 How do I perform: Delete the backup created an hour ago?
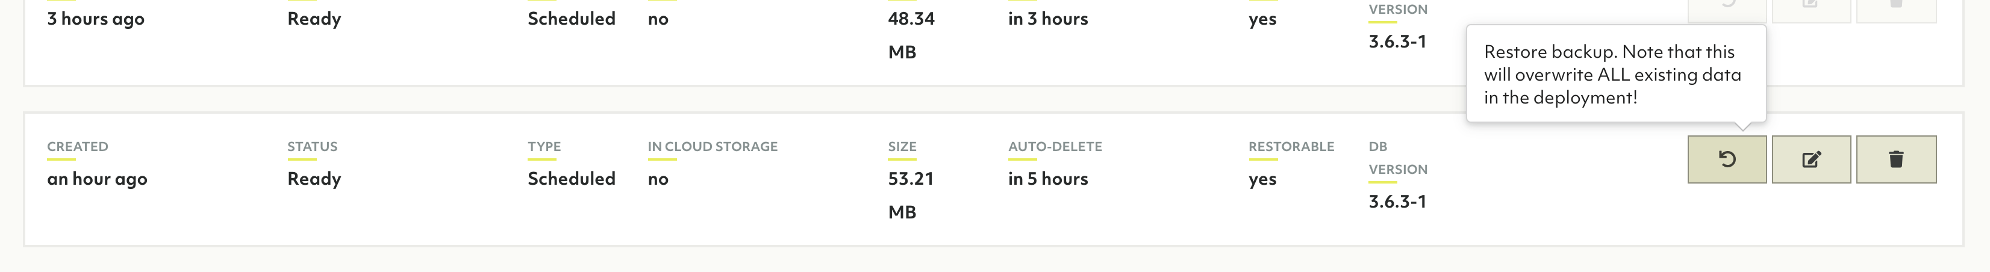click(1896, 159)
